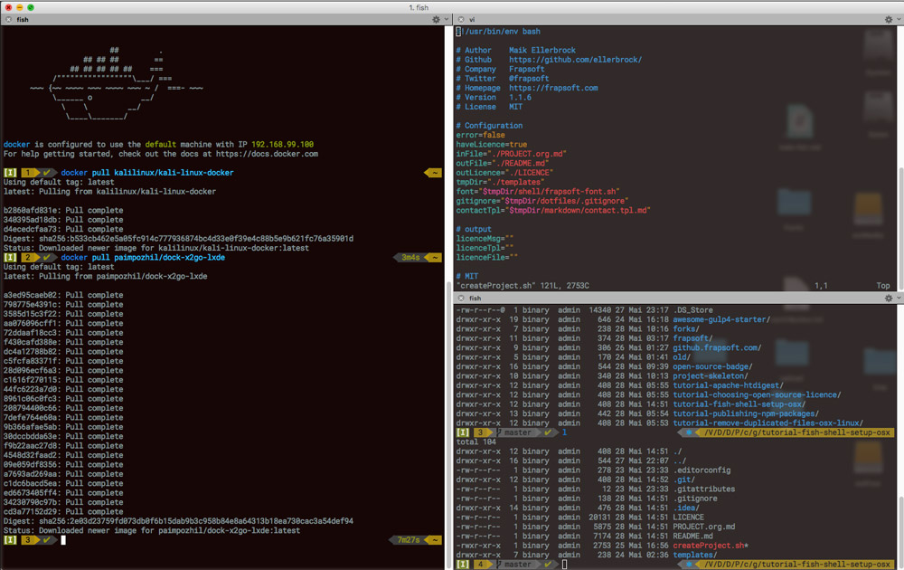Click the 'tutorial-remove-duplicated-files-osx-linux/' directory

click(x=767, y=423)
